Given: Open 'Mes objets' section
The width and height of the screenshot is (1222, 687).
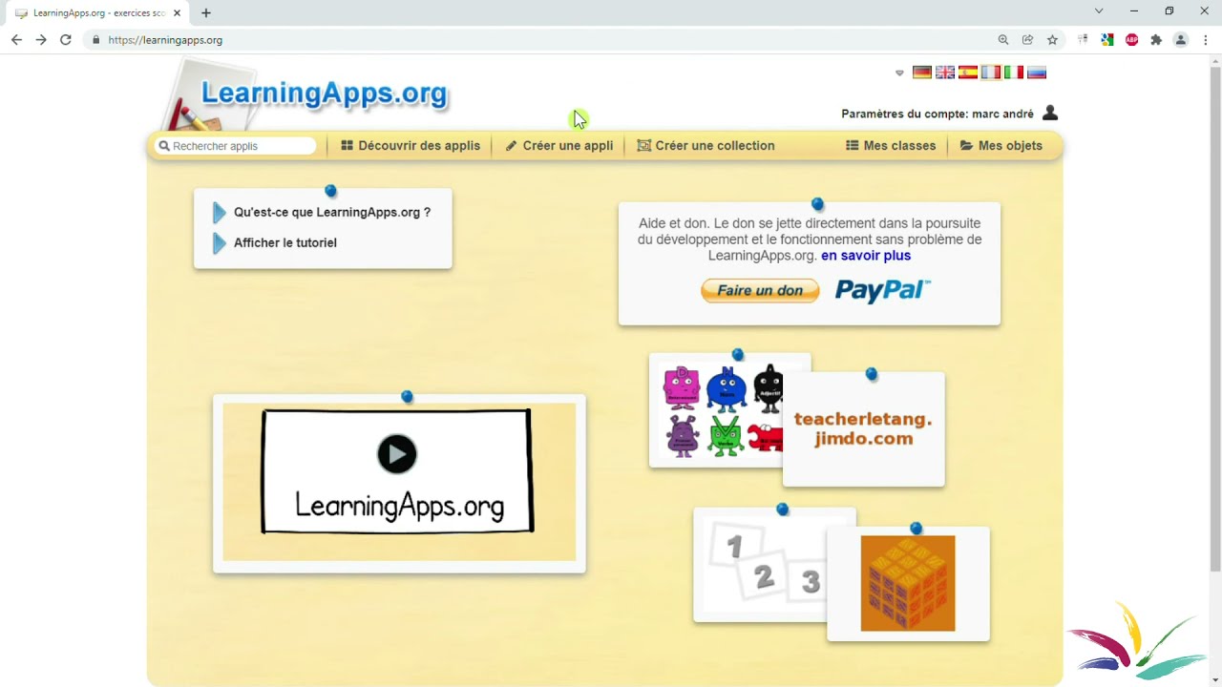Looking at the screenshot, I should (x=1001, y=146).
